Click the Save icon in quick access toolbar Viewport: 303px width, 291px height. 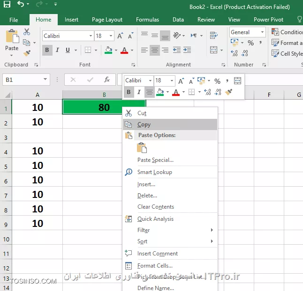7,4
